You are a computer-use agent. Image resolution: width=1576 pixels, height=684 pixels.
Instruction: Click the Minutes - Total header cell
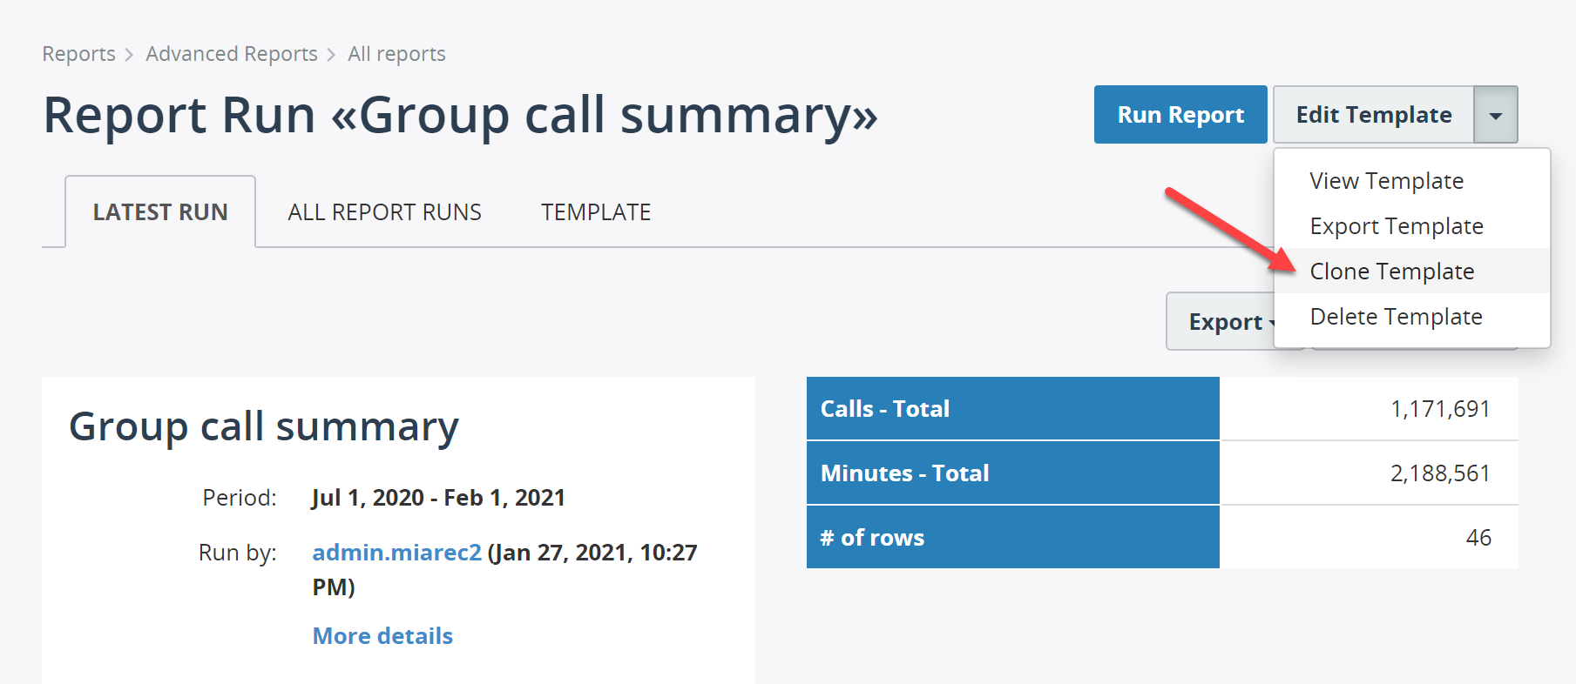pos(1012,473)
